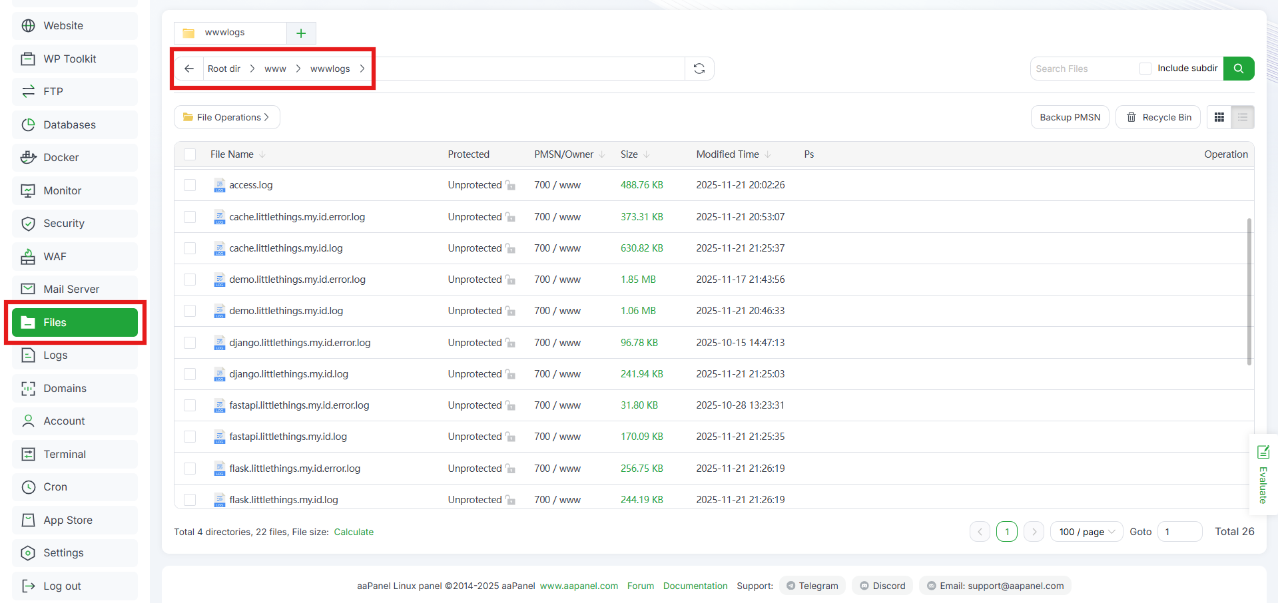1278x603 pixels.
Task: Toggle the Include subdir checkbox
Action: [x=1145, y=69]
